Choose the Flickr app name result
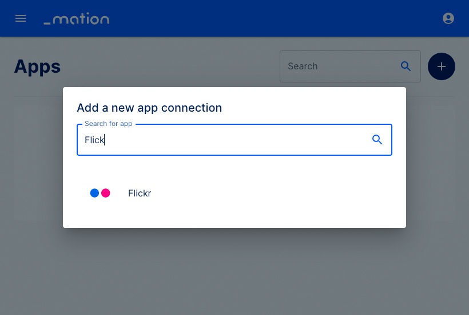Viewport: 469px width, 315px height. [140, 193]
